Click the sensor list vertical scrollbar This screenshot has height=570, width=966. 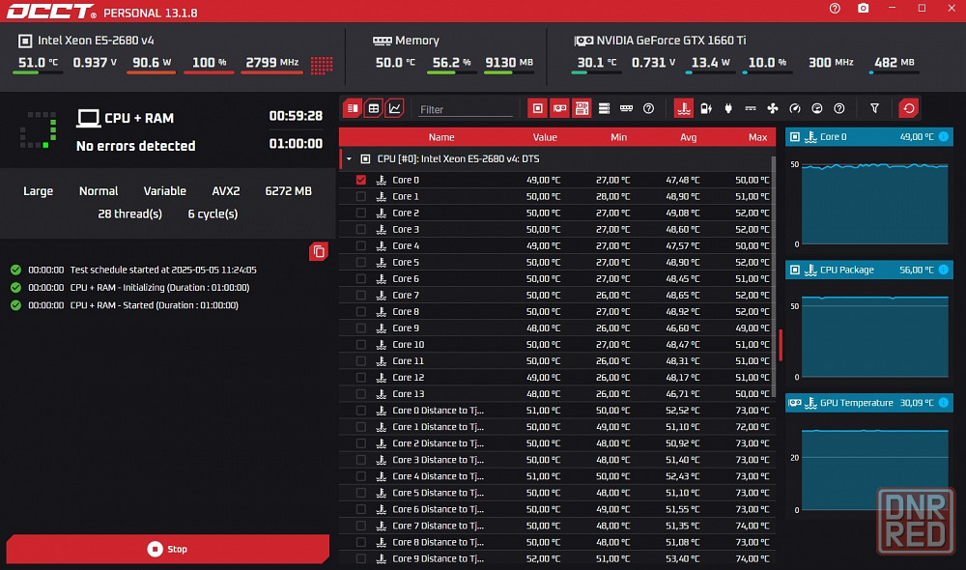pyautogui.click(x=774, y=277)
